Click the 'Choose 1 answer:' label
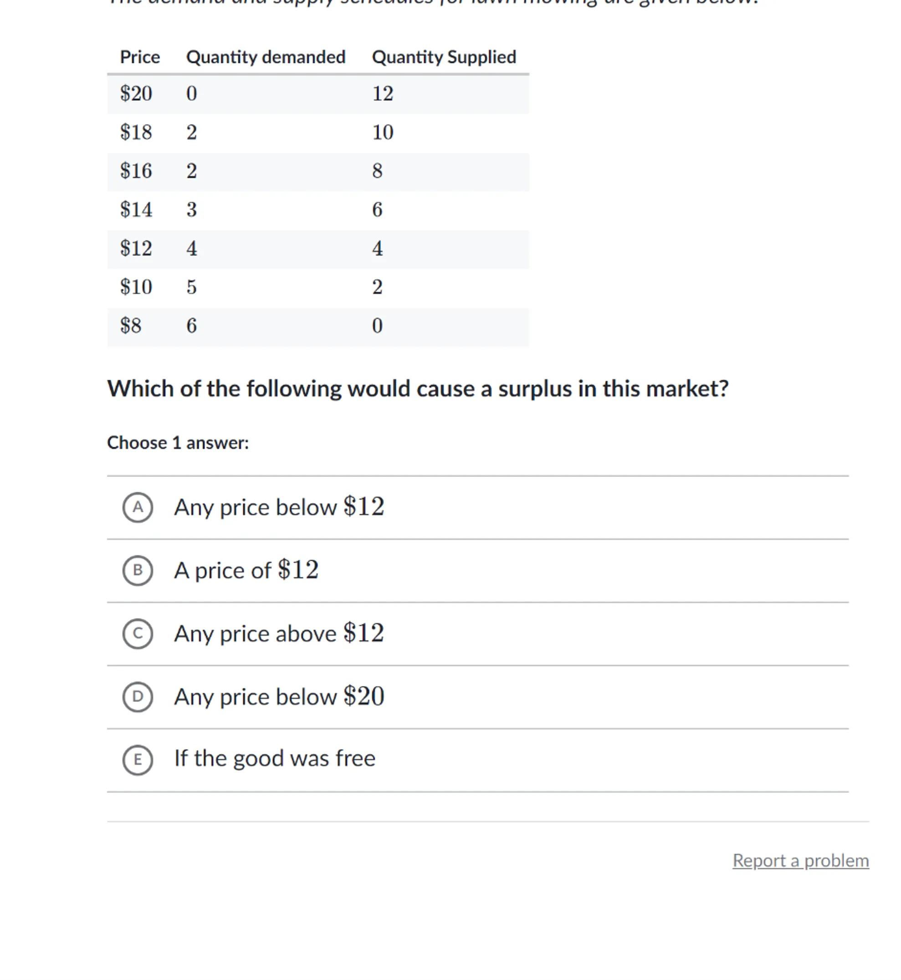The width and height of the screenshot is (901, 980). [178, 443]
